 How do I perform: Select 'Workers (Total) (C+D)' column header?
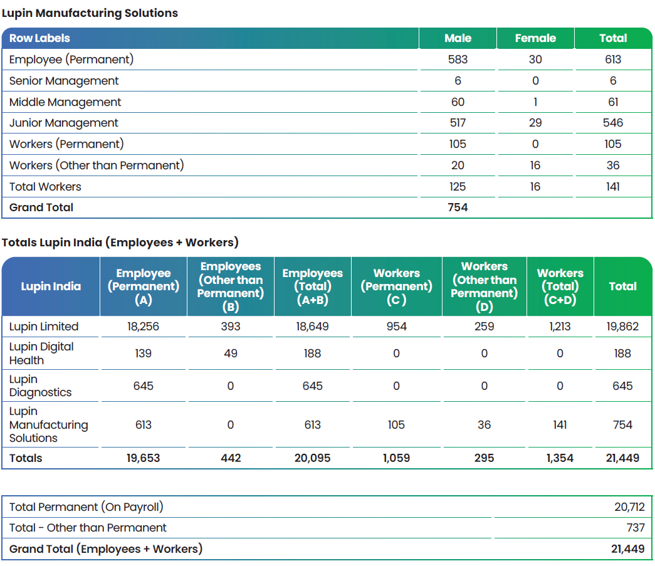click(x=560, y=286)
